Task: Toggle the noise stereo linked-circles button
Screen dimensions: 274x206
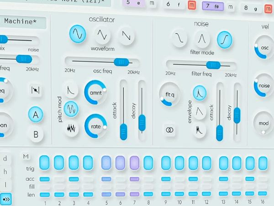Action: pyautogui.click(x=170, y=130)
